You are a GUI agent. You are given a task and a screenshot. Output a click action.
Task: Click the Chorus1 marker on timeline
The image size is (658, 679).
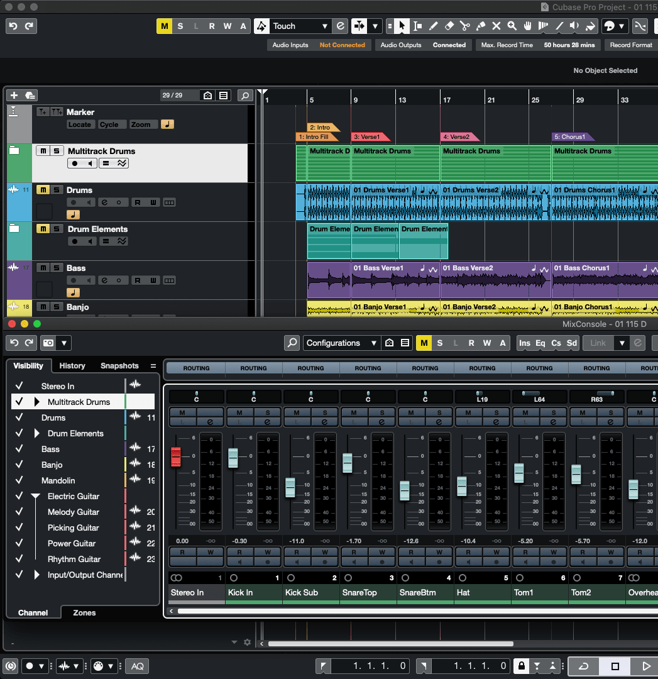coord(569,136)
